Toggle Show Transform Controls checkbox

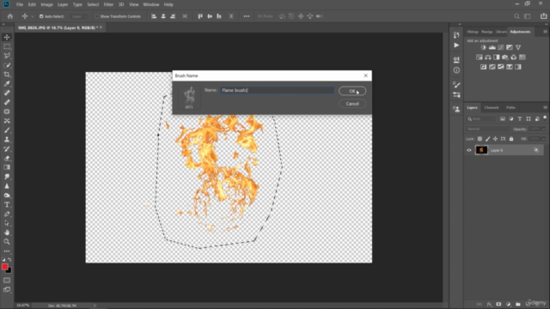[97, 16]
